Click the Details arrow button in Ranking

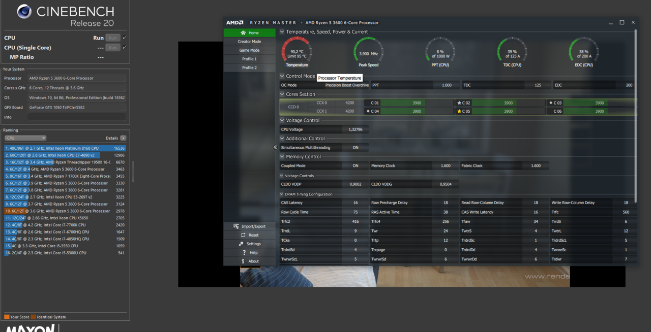coord(123,138)
